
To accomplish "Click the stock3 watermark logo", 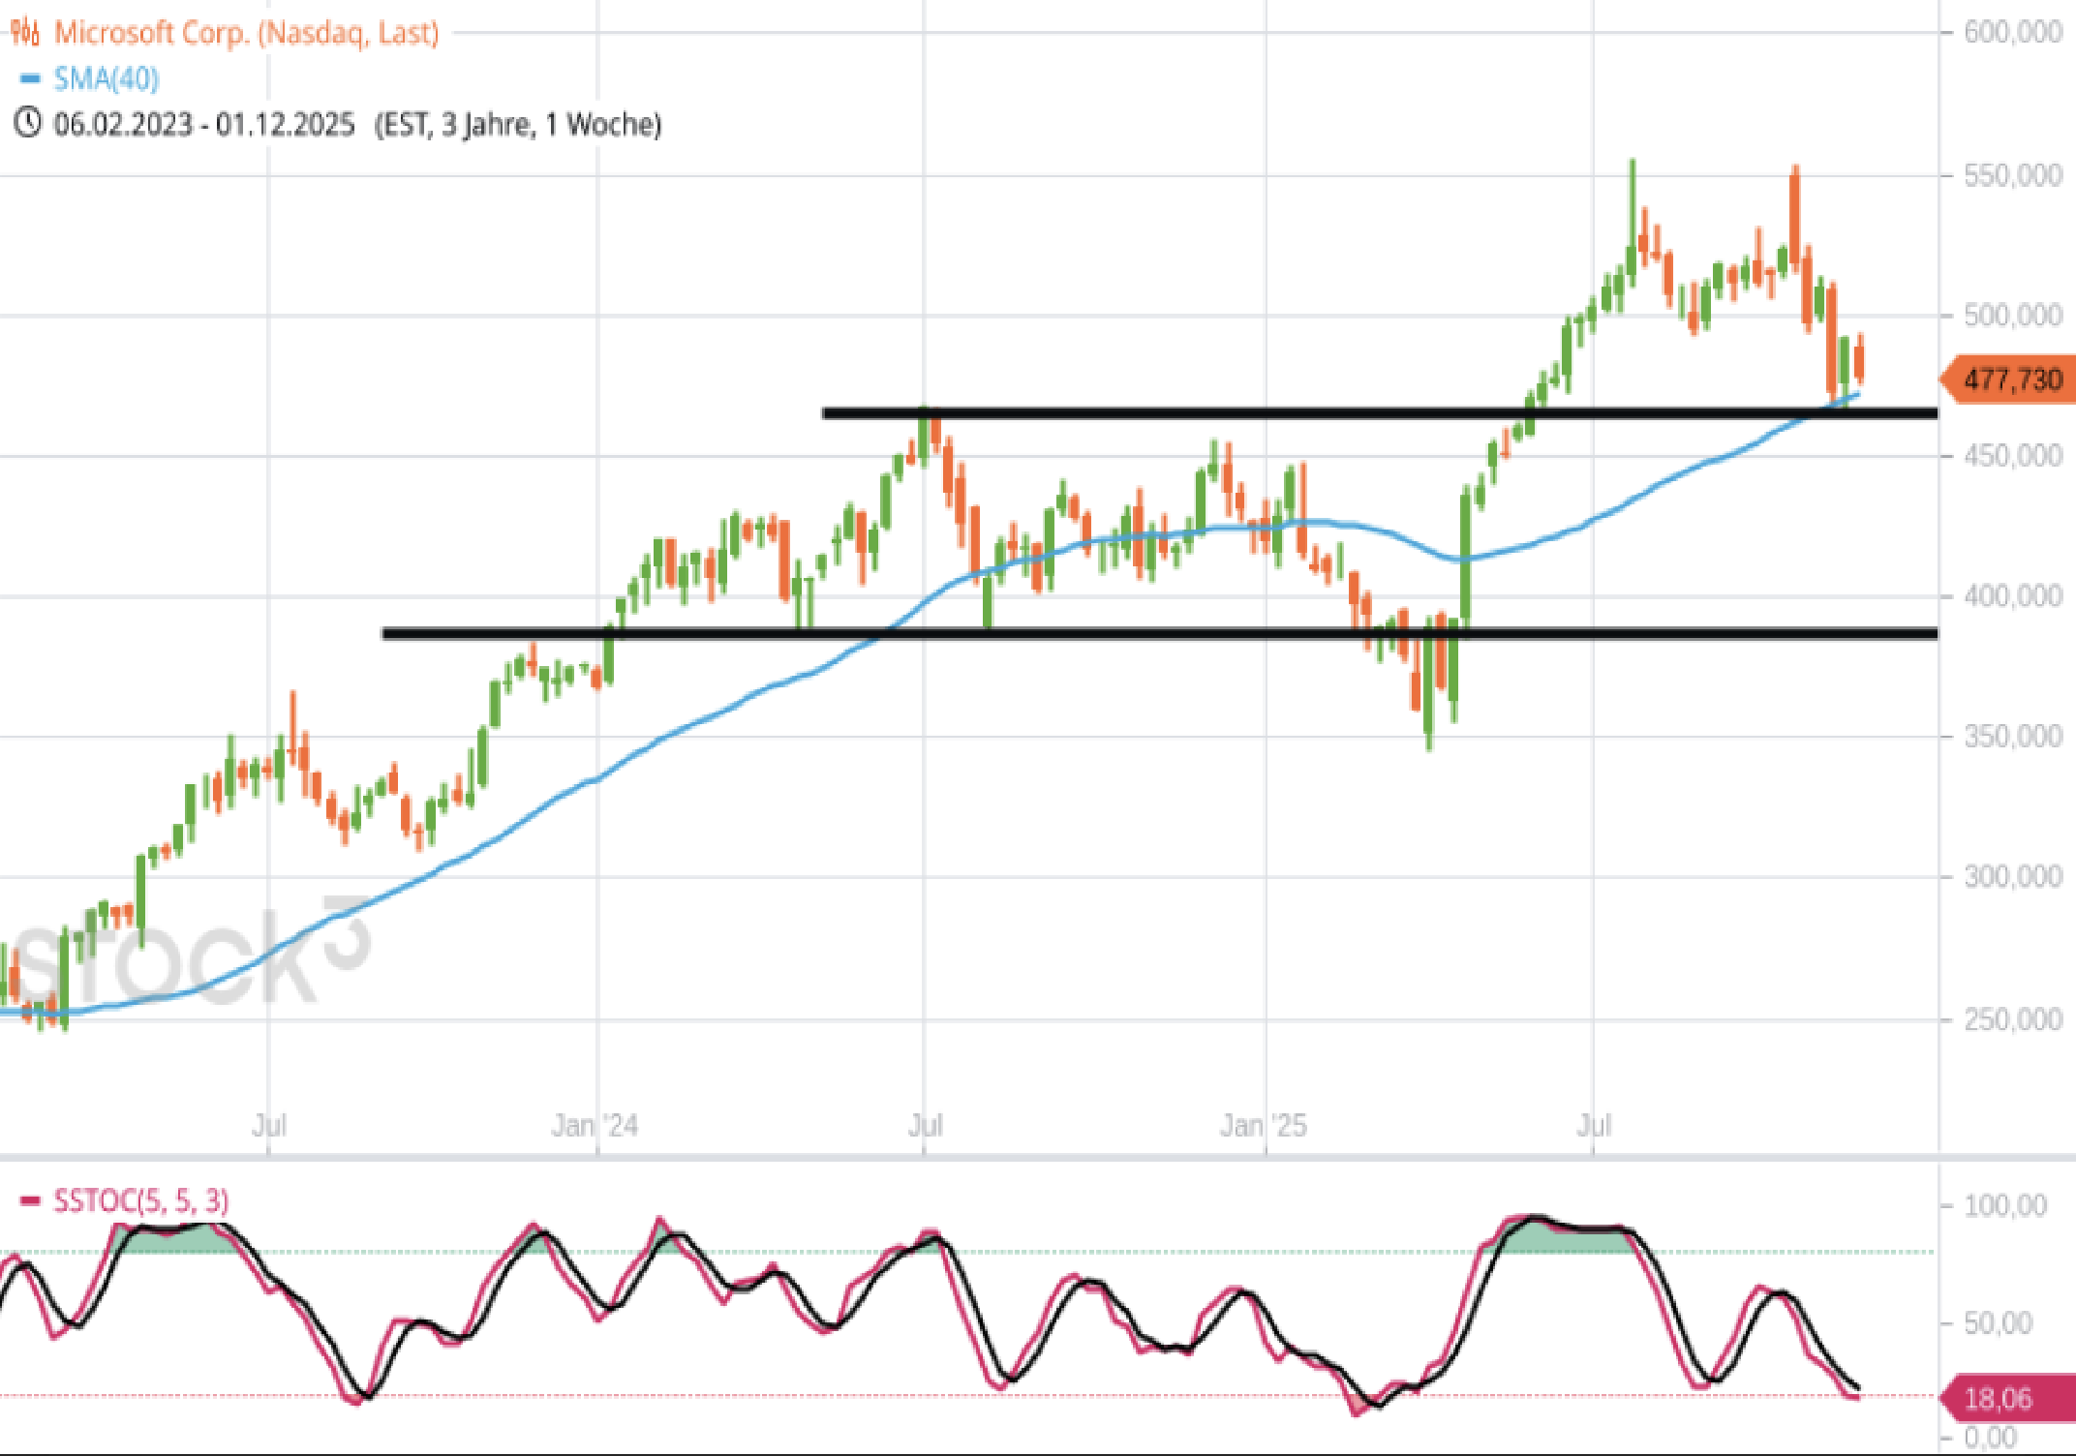I will (x=194, y=954).
